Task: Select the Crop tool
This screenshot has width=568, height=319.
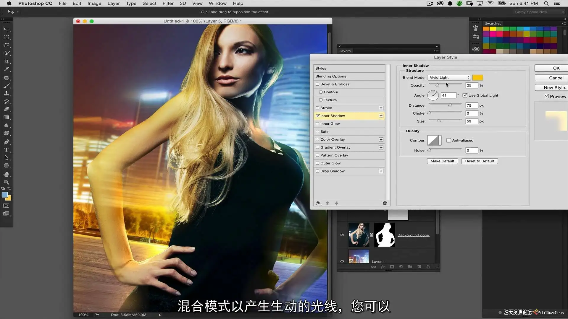Action: 6,61
